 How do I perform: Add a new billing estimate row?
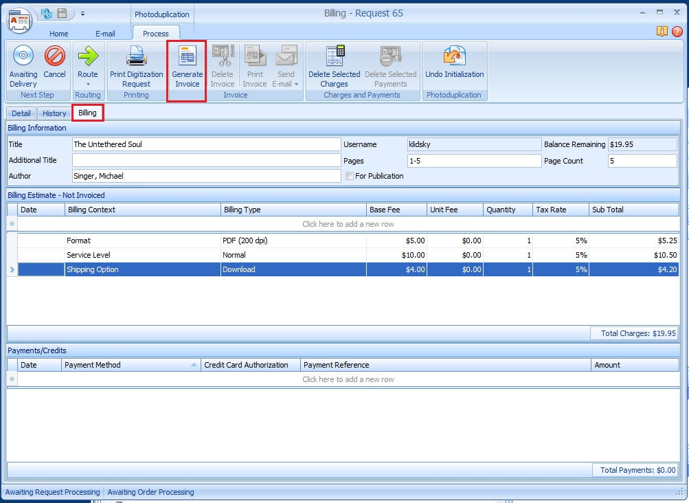[348, 224]
